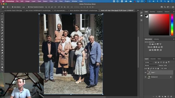Viewport: 175px width, 98px height.
Task: Click the hue spectrum slider
Action: (x=172, y=25)
